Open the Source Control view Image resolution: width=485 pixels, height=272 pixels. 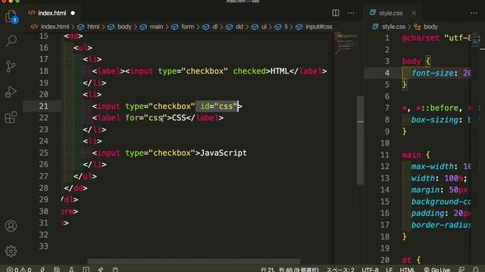[x=11, y=66]
